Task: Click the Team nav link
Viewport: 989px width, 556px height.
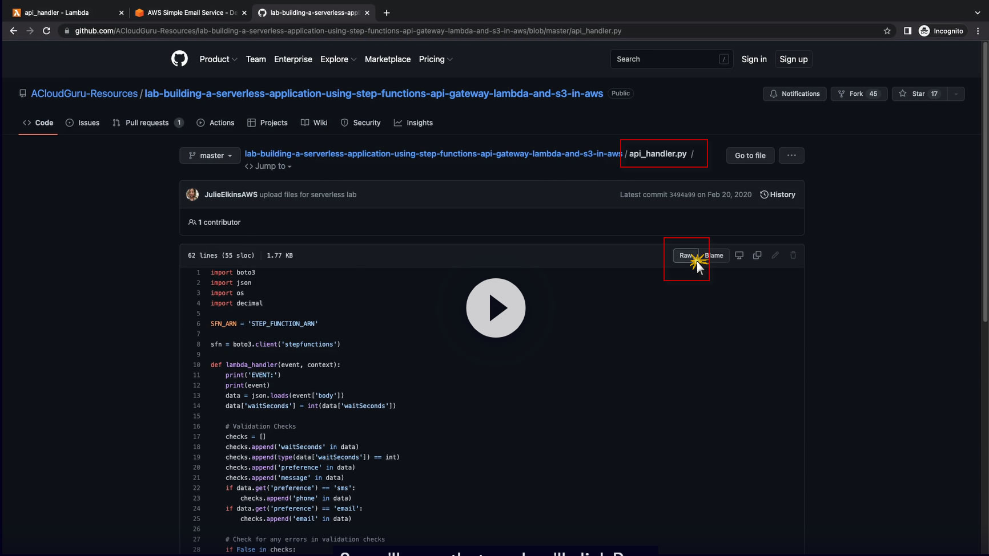Action: point(256,59)
